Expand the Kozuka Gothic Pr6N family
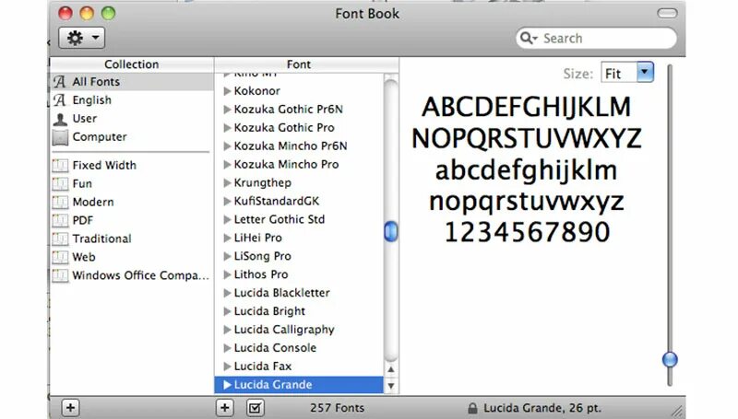The width and height of the screenshot is (738, 419). pos(227,110)
